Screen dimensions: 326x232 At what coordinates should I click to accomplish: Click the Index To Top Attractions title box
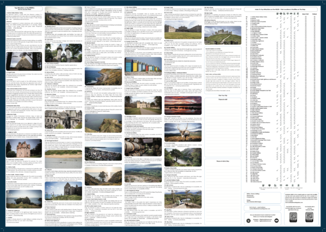pos(281,9)
